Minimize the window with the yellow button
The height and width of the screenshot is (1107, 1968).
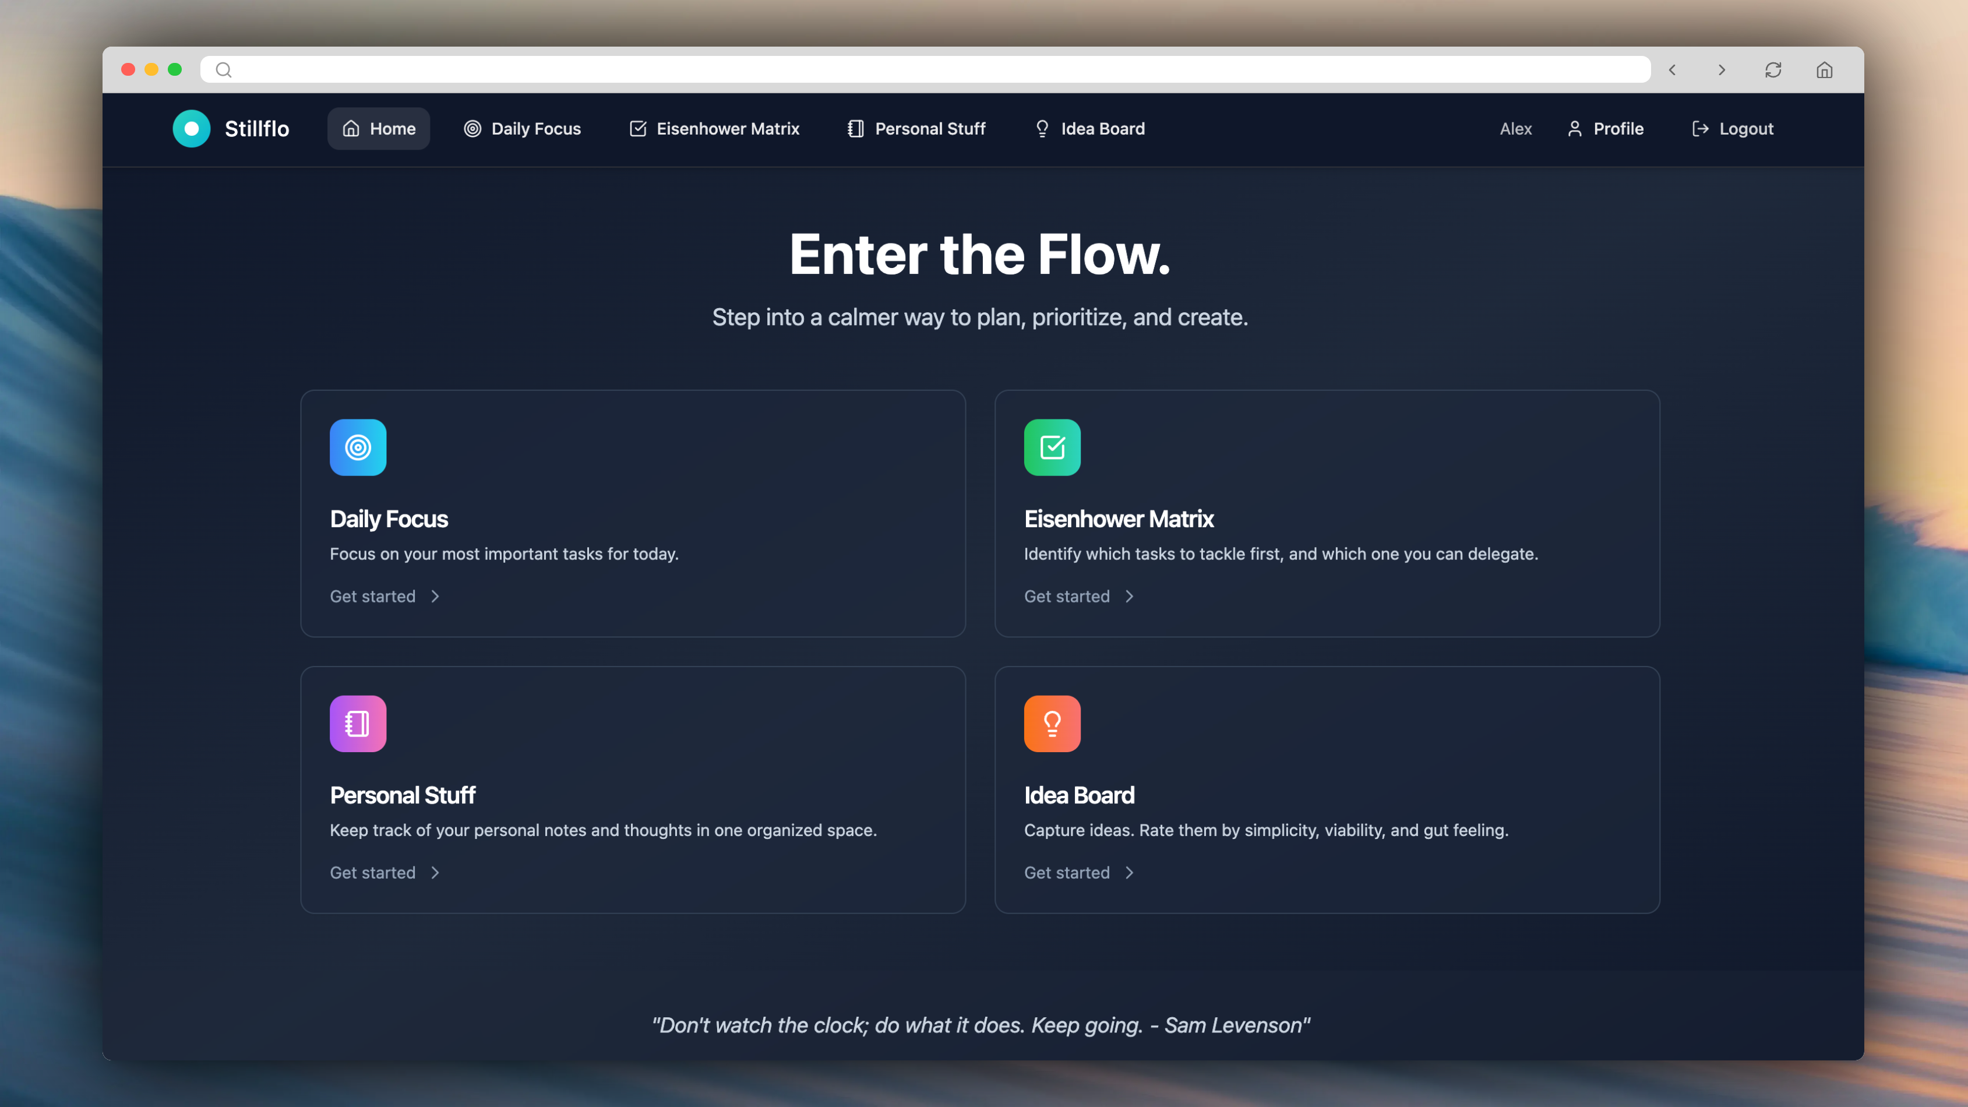point(151,69)
